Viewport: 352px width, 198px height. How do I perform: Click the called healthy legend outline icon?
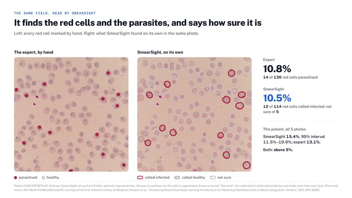pos(177,177)
